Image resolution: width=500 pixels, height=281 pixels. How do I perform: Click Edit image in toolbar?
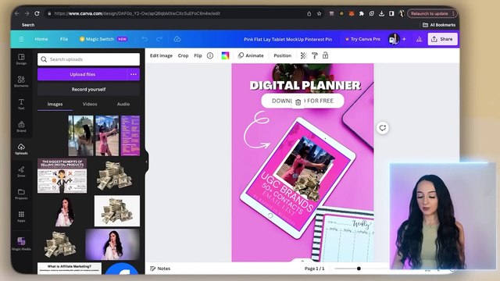pos(161,55)
